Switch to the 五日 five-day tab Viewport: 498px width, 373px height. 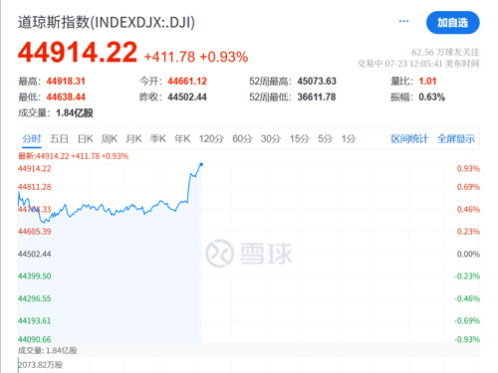click(x=59, y=138)
